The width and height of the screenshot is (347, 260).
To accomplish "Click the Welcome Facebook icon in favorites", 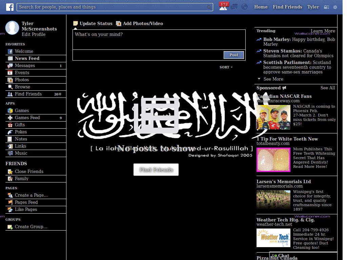I will 10,51.
